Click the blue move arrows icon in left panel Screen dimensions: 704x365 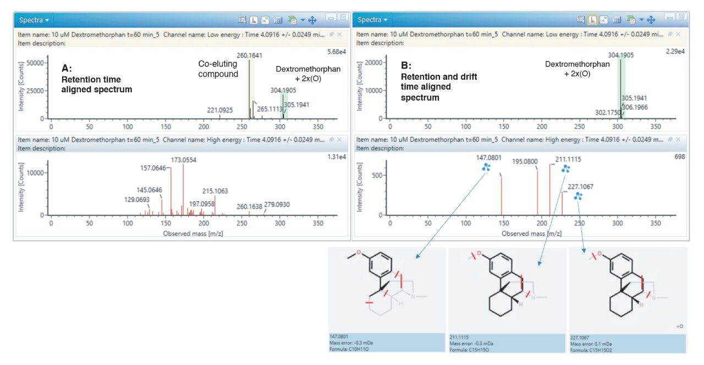pyautogui.click(x=312, y=20)
